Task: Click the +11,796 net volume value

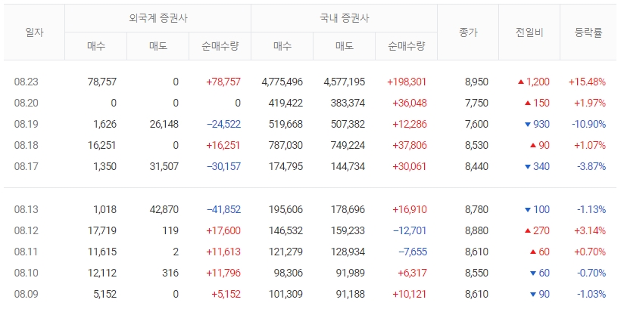Action: (x=223, y=273)
